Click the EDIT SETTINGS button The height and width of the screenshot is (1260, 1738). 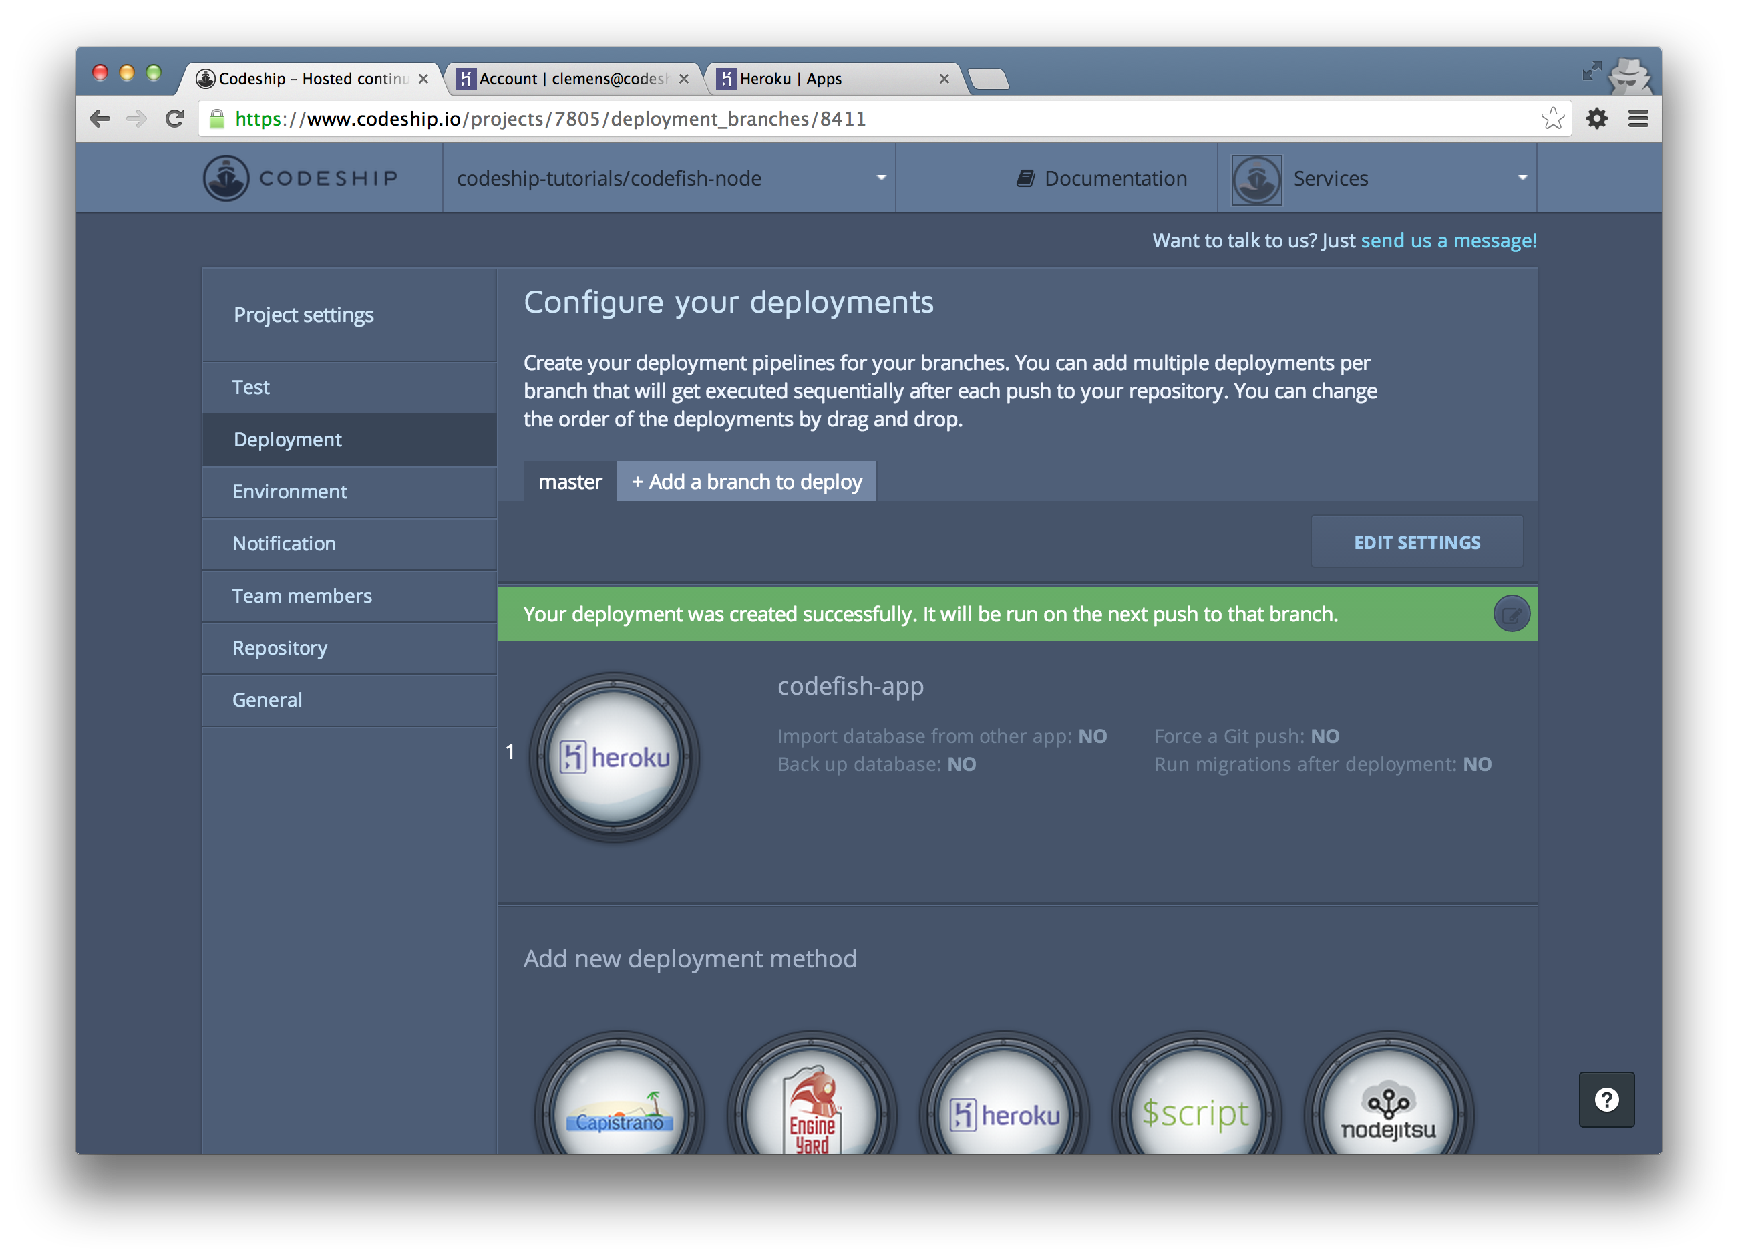[1416, 542]
